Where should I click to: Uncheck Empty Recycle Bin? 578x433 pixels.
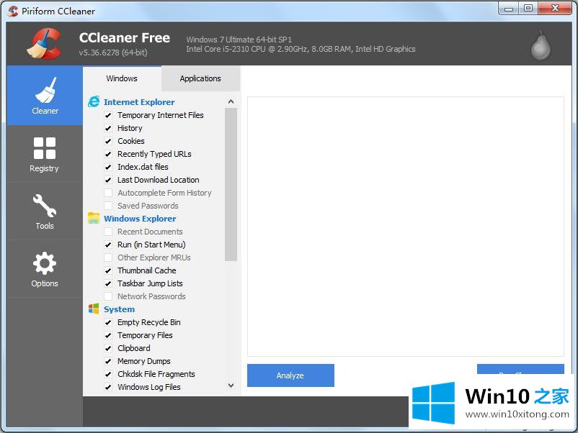tap(108, 323)
